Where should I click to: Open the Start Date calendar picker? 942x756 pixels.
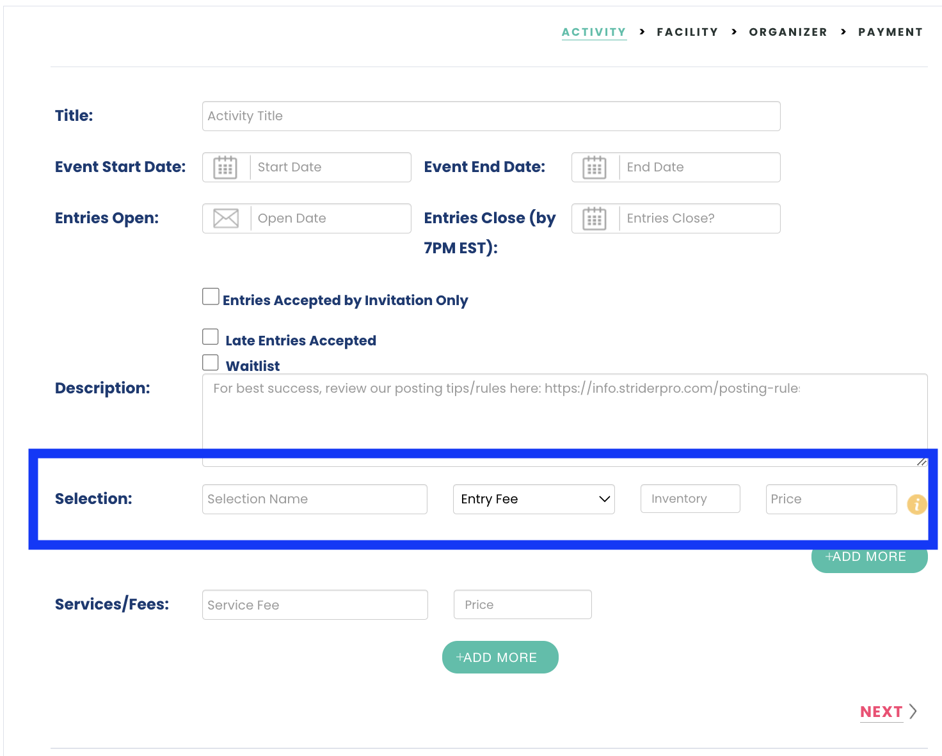225,167
